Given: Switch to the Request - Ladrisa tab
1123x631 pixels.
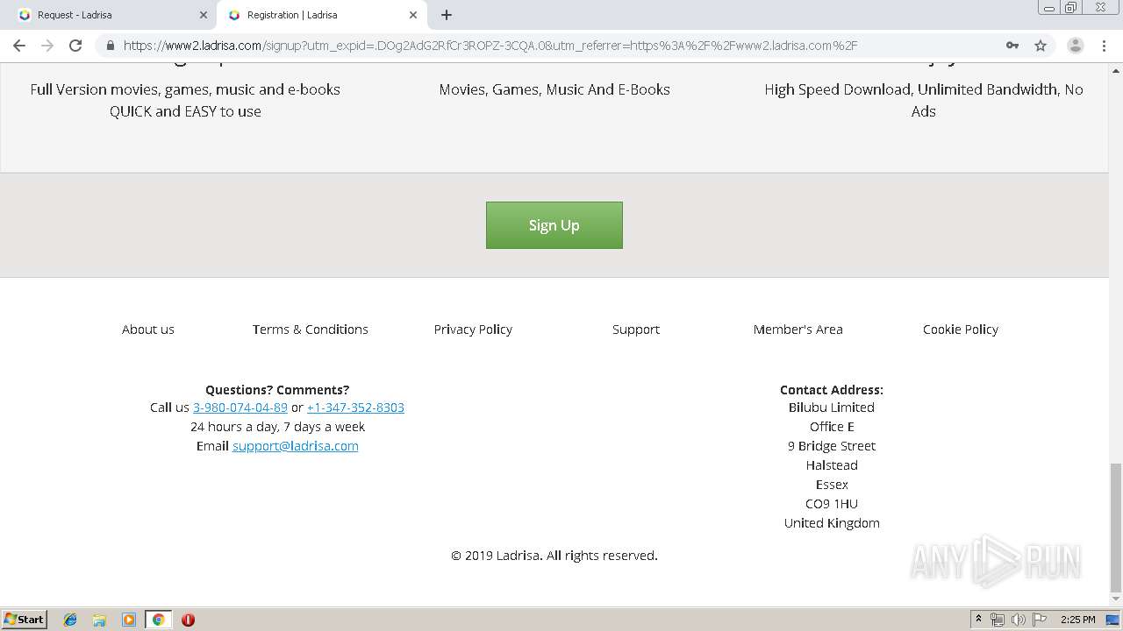Looking at the screenshot, I should [x=111, y=15].
